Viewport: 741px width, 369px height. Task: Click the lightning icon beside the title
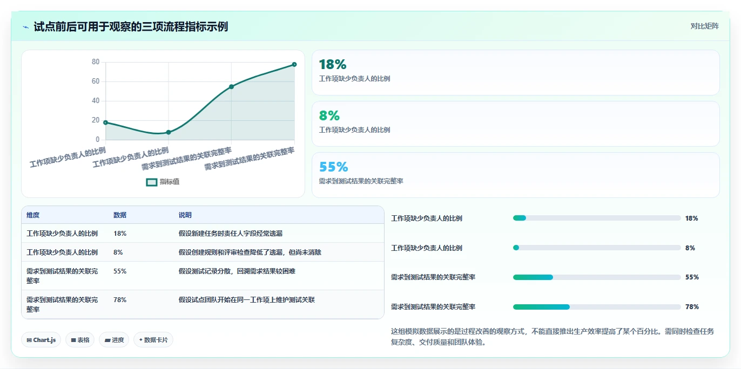(25, 27)
